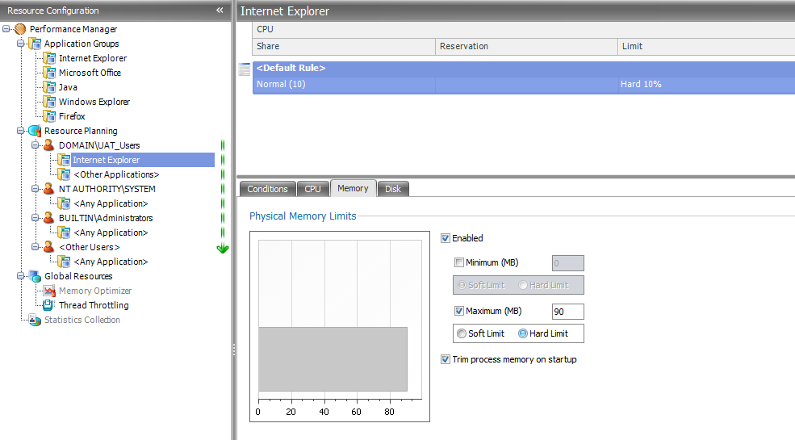Open the Conditions tab
This screenshot has width=795, height=440.
click(x=267, y=189)
